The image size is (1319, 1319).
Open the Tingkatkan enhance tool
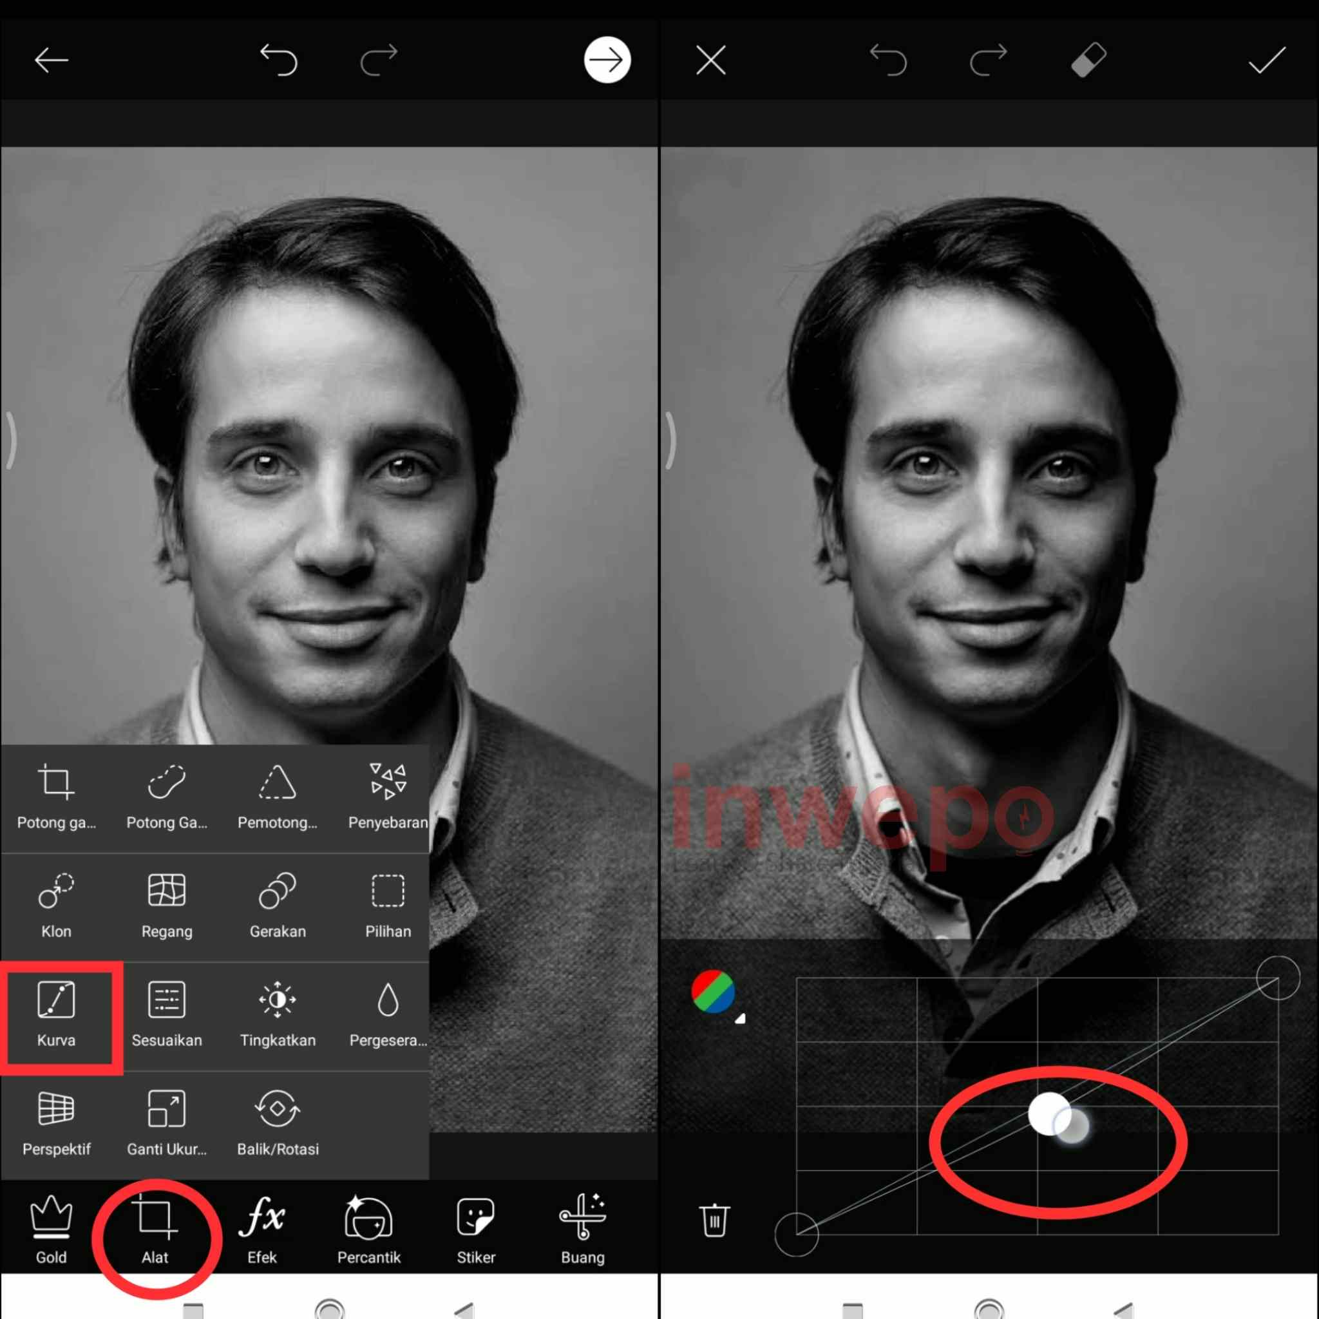coord(277,1013)
